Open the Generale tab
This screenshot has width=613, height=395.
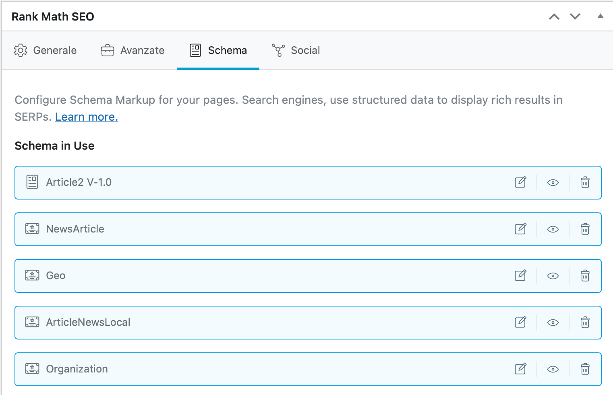point(45,50)
